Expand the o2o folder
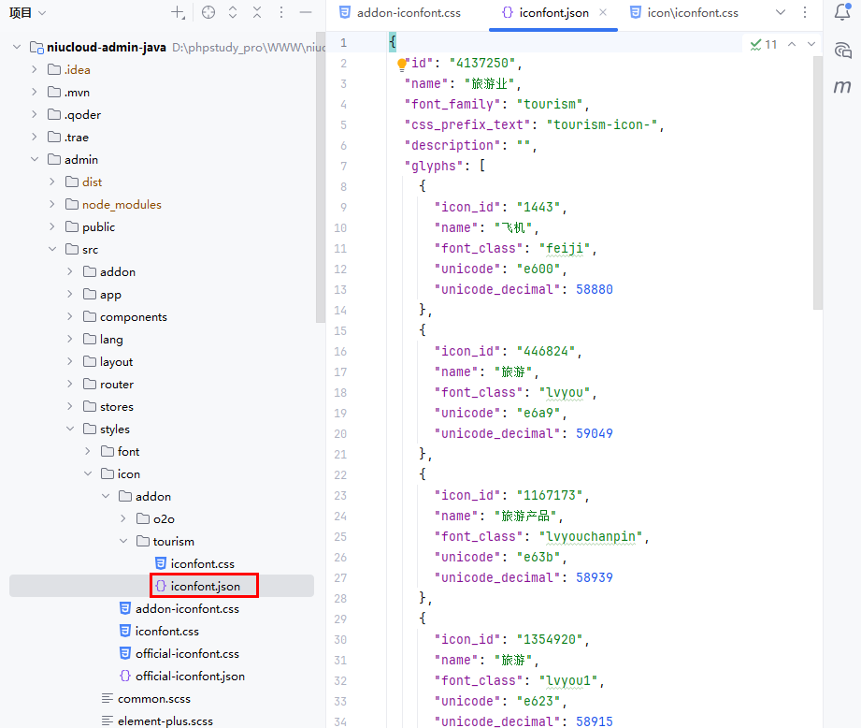This screenshot has height=728, width=861. click(x=124, y=518)
